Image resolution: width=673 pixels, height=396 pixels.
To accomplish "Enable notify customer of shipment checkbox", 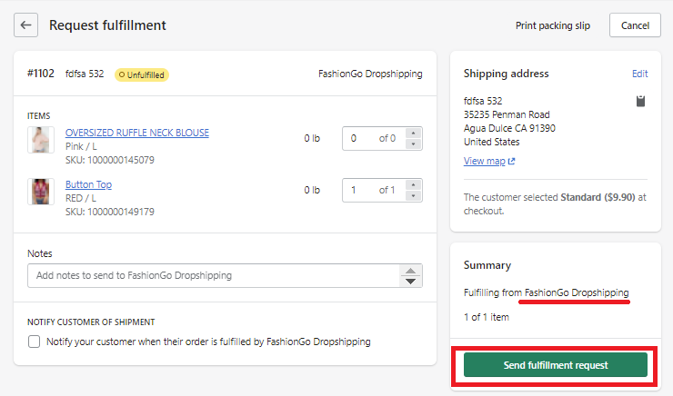I will pos(35,342).
